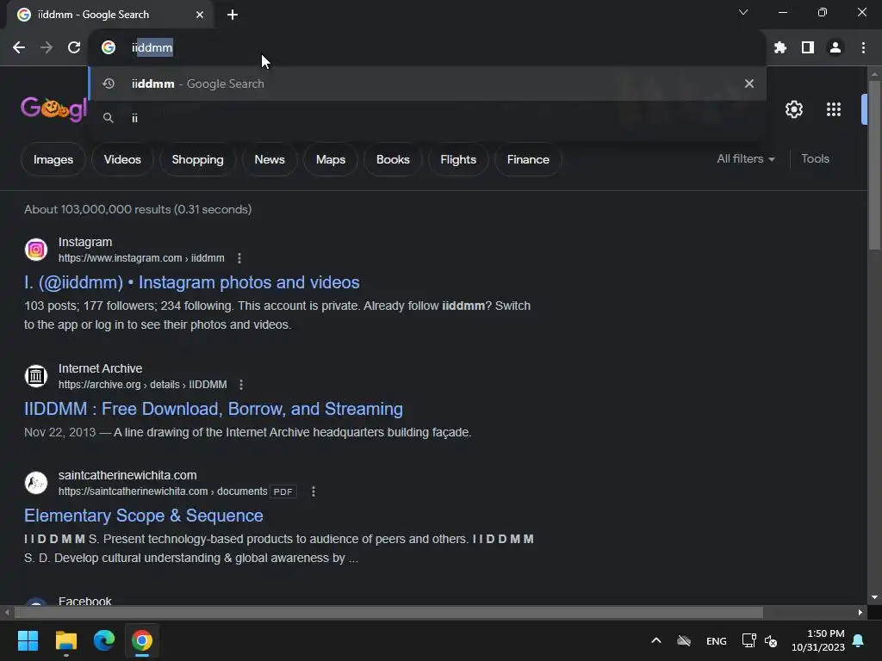Image resolution: width=882 pixels, height=661 pixels.
Task: Open the Windows Start menu
Action: [28, 640]
